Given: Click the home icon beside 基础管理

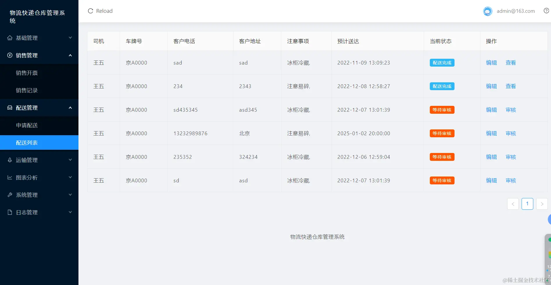Looking at the screenshot, I should tap(10, 38).
